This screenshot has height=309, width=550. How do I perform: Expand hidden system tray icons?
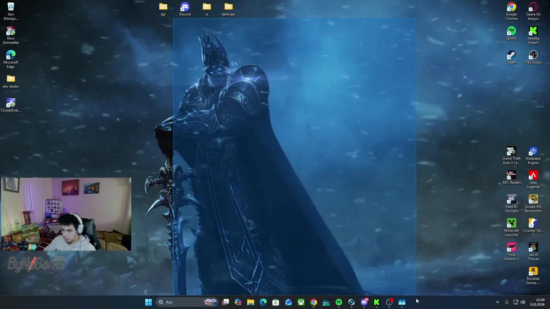click(498, 302)
